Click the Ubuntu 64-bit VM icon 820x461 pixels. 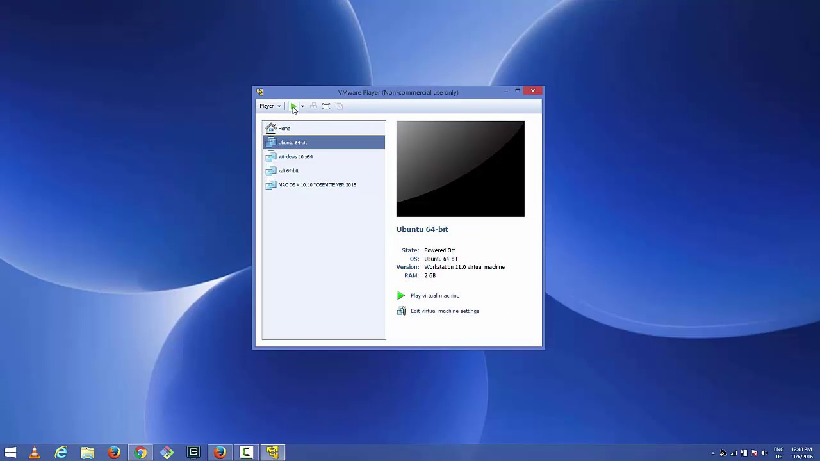pos(271,142)
